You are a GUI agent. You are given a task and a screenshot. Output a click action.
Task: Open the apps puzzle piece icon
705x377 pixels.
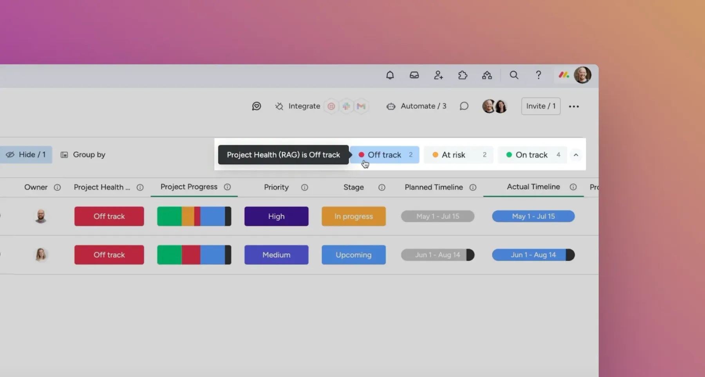(x=463, y=75)
